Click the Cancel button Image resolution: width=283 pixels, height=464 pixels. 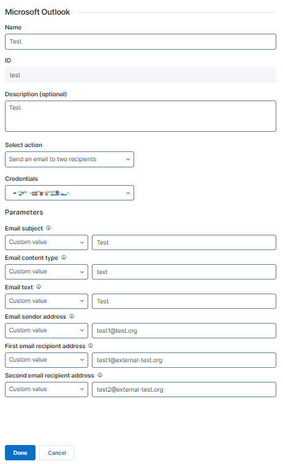pyautogui.click(x=57, y=453)
